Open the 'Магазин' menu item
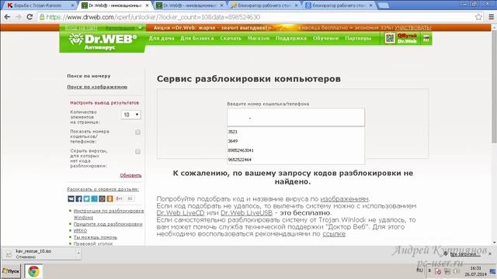Screen dimensions: 497x279 pyautogui.click(x=259, y=38)
